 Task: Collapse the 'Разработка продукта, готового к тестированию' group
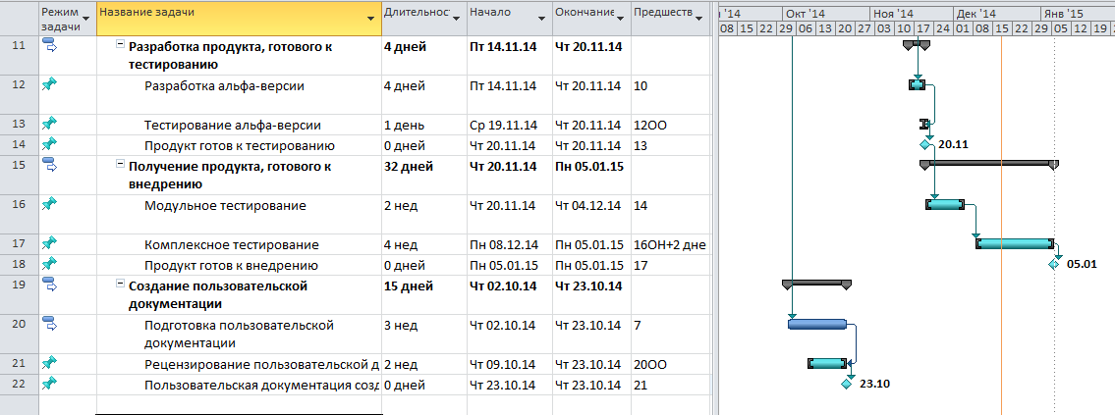(120, 45)
